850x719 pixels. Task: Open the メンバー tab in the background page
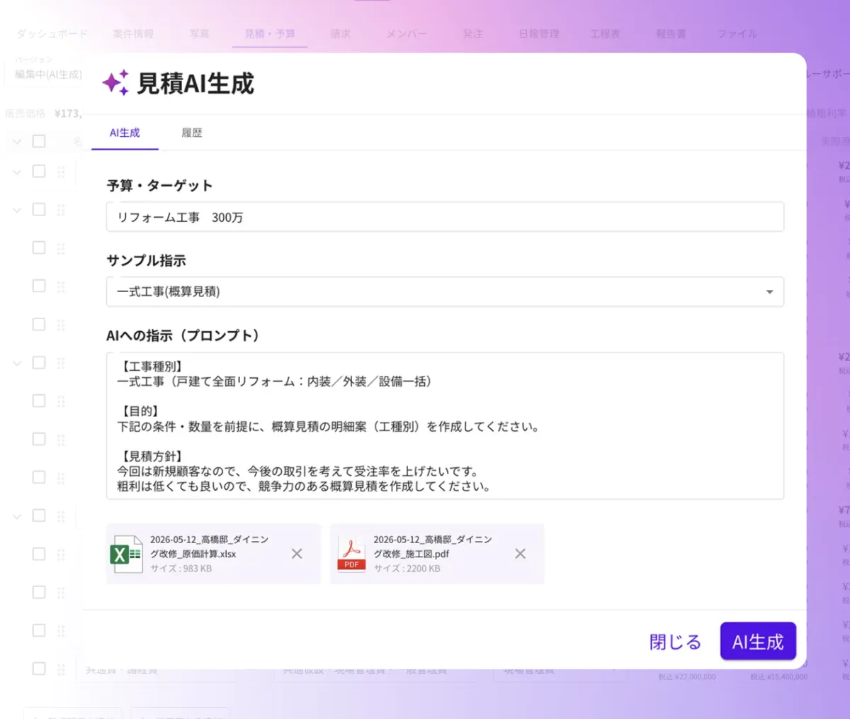point(407,33)
